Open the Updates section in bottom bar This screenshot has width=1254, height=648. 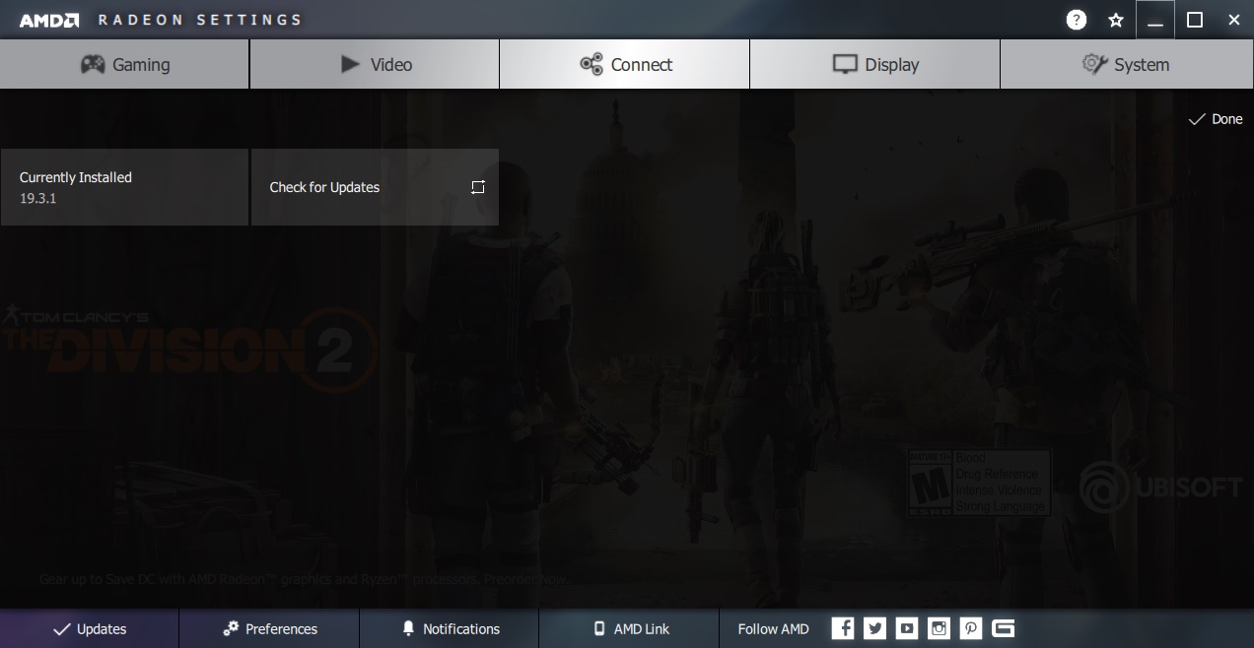click(x=90, y=628)
